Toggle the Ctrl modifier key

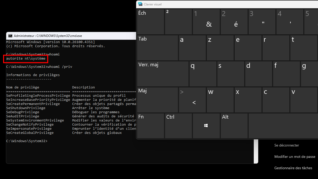pyautogui.click(x=178, y=126)
